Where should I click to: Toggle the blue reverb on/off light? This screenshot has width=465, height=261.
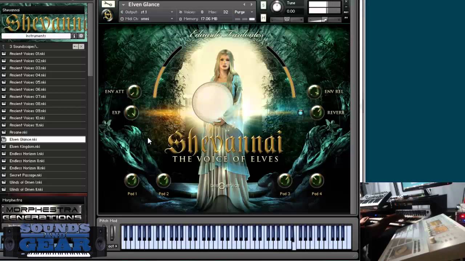coord(300,113)
